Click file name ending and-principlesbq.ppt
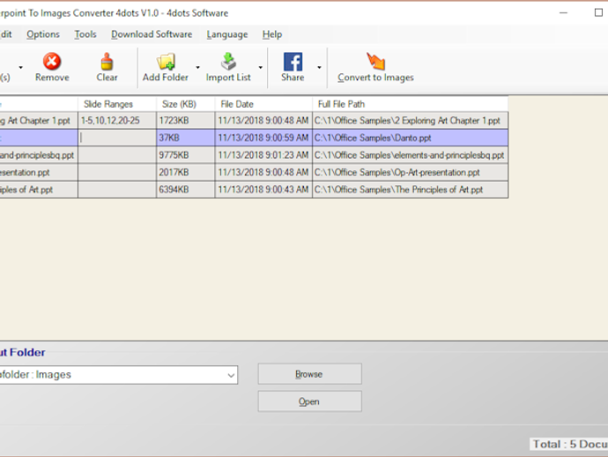 coord(39,155)
